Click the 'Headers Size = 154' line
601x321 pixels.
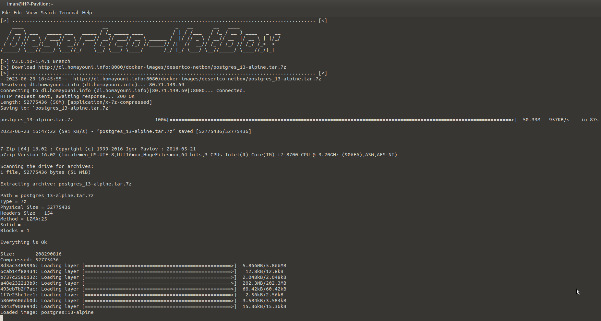[x=27, y=213]
